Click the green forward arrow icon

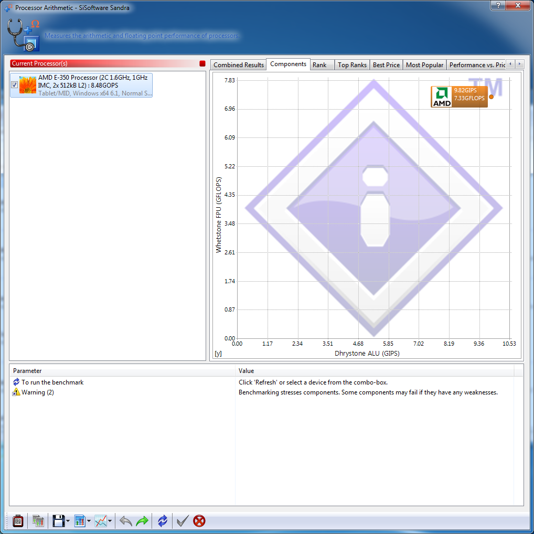pos(142,521)
